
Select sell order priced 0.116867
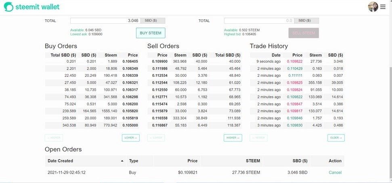click(195, 125)
